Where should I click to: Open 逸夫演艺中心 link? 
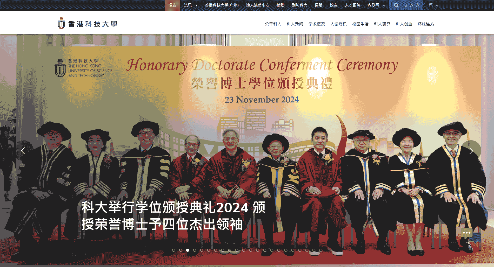point(258,5)
